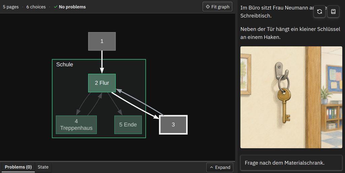Switch to the Problems (0) tab

[x=18, y=167]
